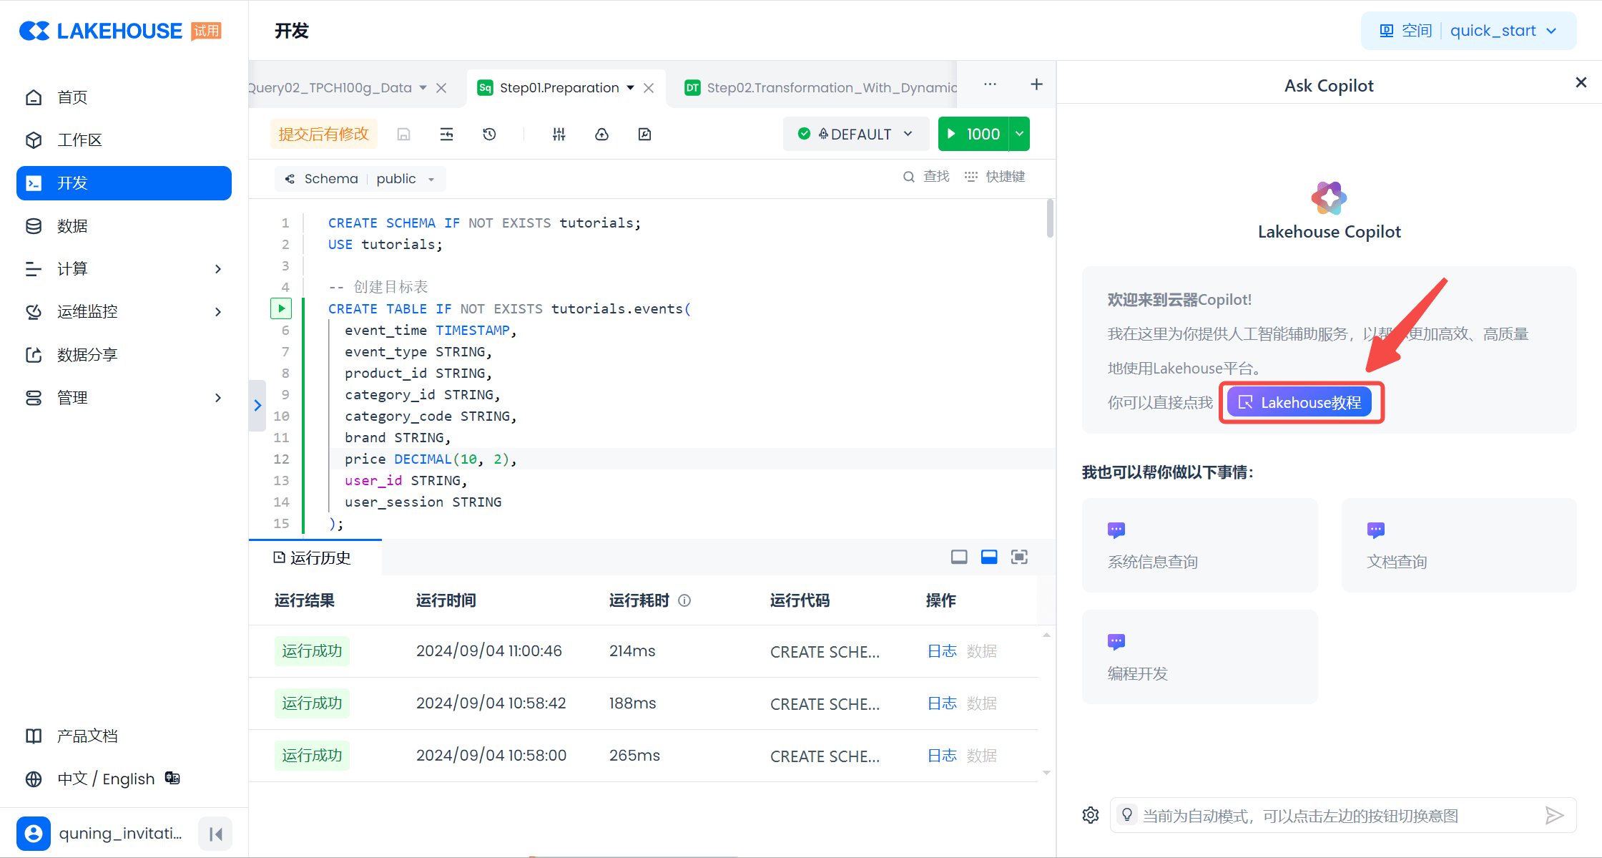
Task: Open Copilot settings gear icon
Action: click(1091, 815)
